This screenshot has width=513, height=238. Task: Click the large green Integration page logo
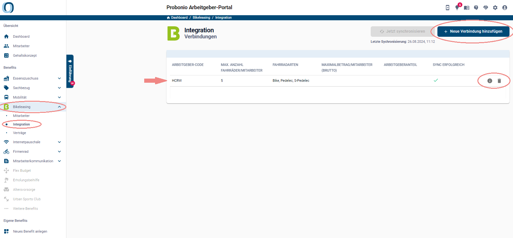pos(173,33)
